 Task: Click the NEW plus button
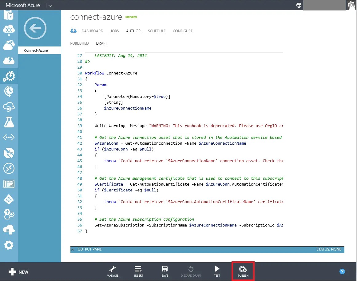click(x=18, y=272)
